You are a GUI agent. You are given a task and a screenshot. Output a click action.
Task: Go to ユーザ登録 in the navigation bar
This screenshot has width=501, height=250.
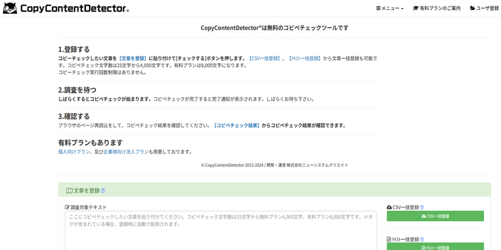tap(484, 8)
